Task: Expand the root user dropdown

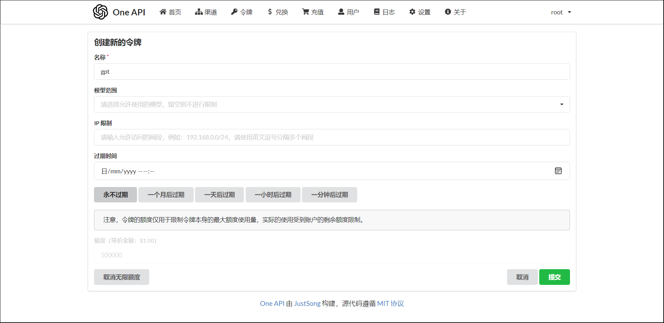Action: tap(561, 12)
